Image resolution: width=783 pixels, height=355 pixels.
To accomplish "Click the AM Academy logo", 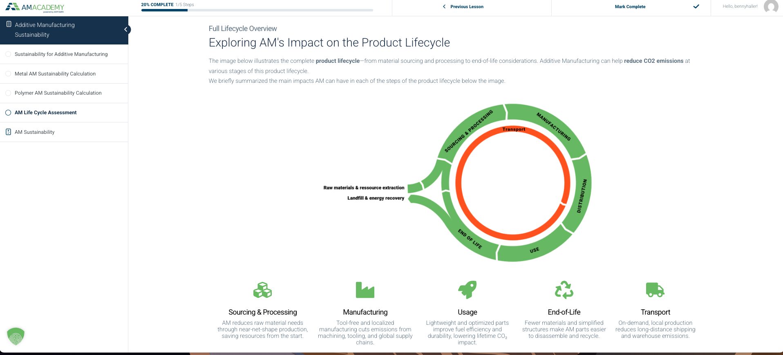I will point(35,7).
